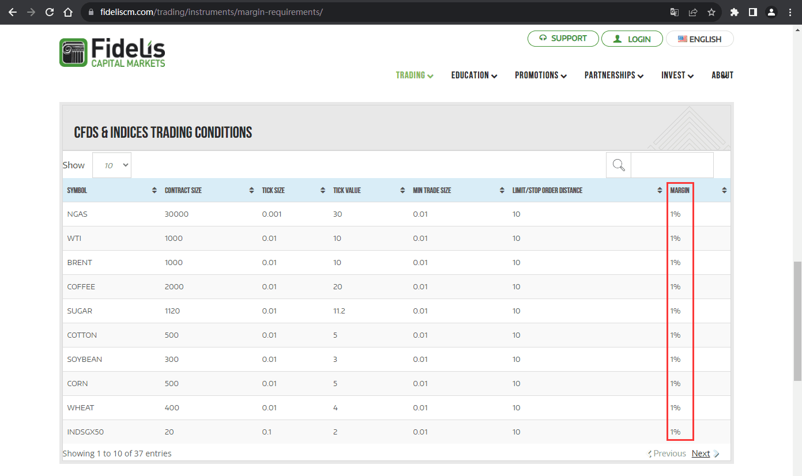802x476 pixels.
Task: Select the SOYBEAN symbol cell
Action: tap(84, 360)
